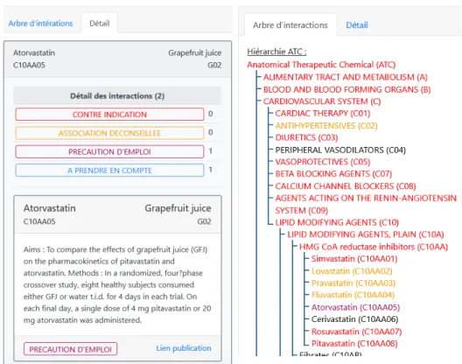Click the A PRENDRE EN COMPTE filter button

pos(109,171)
